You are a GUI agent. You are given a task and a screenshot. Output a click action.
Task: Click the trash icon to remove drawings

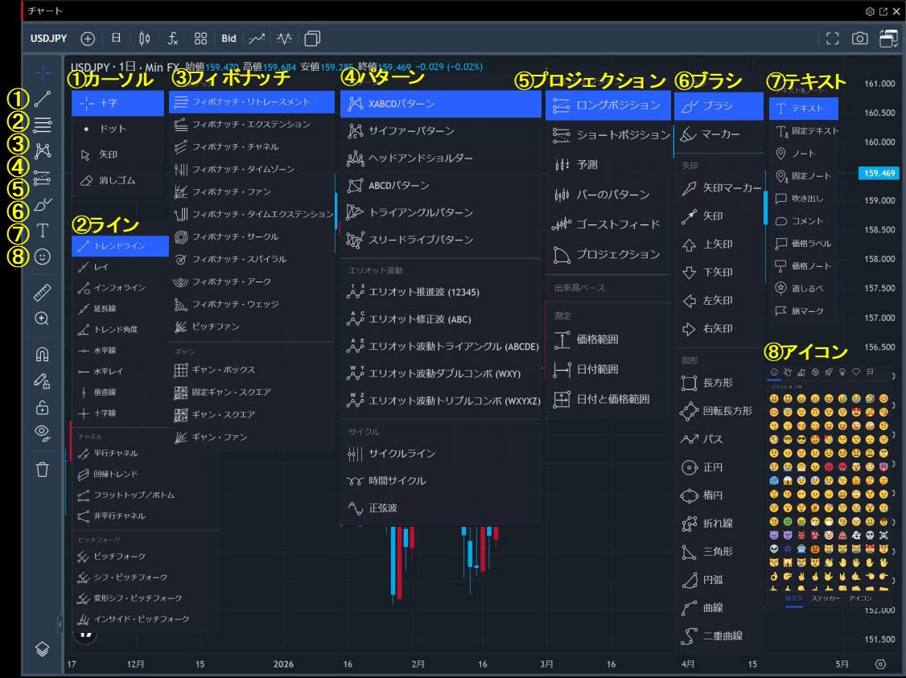click(43, 470)
